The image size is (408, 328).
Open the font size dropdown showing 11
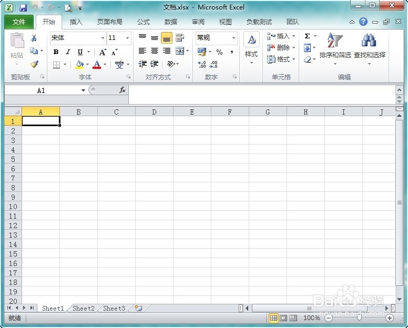[x=127, y=38]
